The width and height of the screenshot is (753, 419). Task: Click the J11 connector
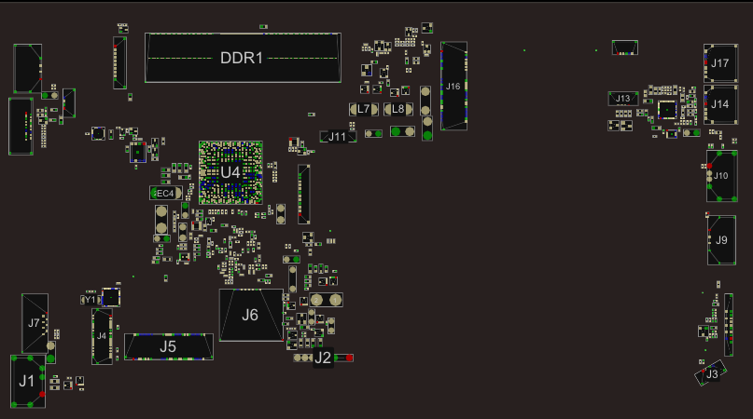[x=337, y=137]
